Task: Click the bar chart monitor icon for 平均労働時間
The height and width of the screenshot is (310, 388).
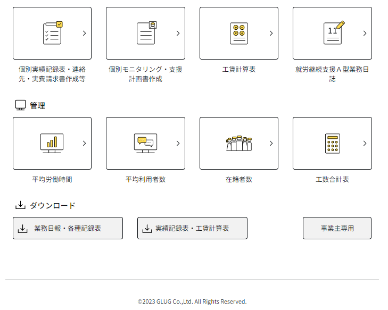Action: [x=52, y=143]
